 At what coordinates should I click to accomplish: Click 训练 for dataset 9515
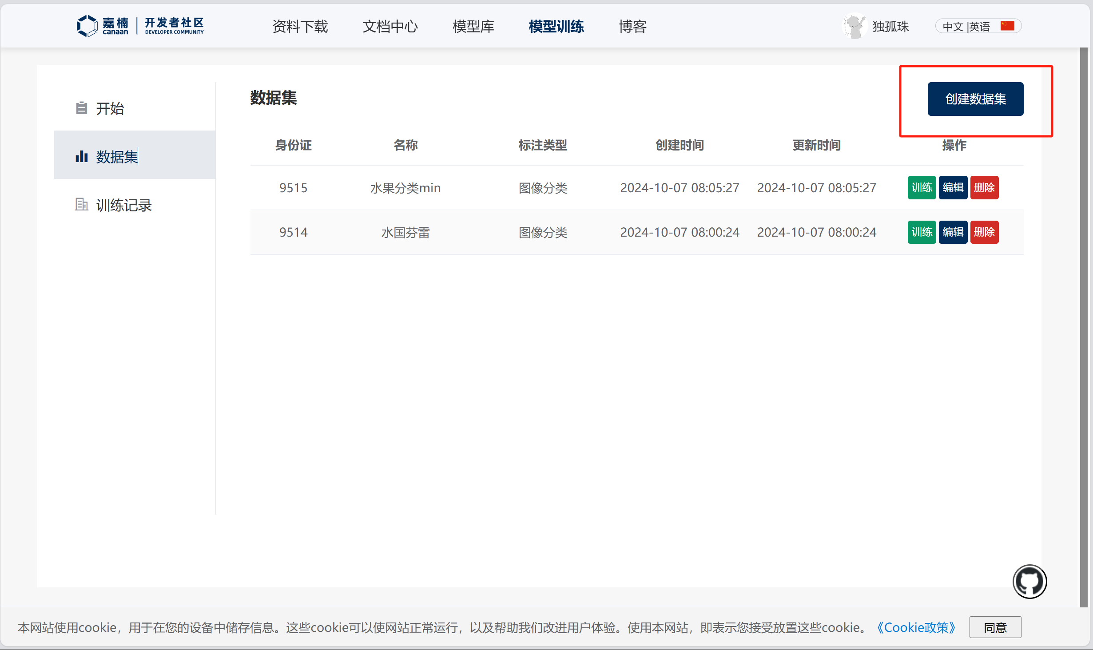coord(921,188)
